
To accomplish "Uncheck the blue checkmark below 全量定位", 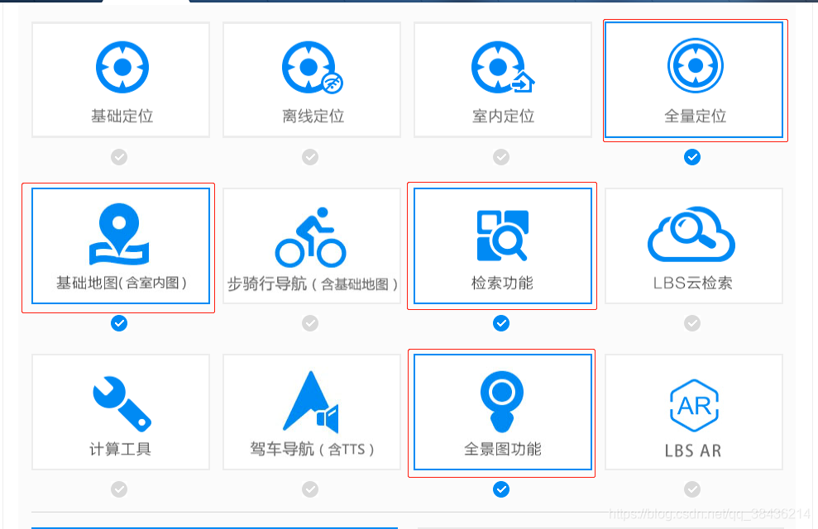I will (692, 157).
